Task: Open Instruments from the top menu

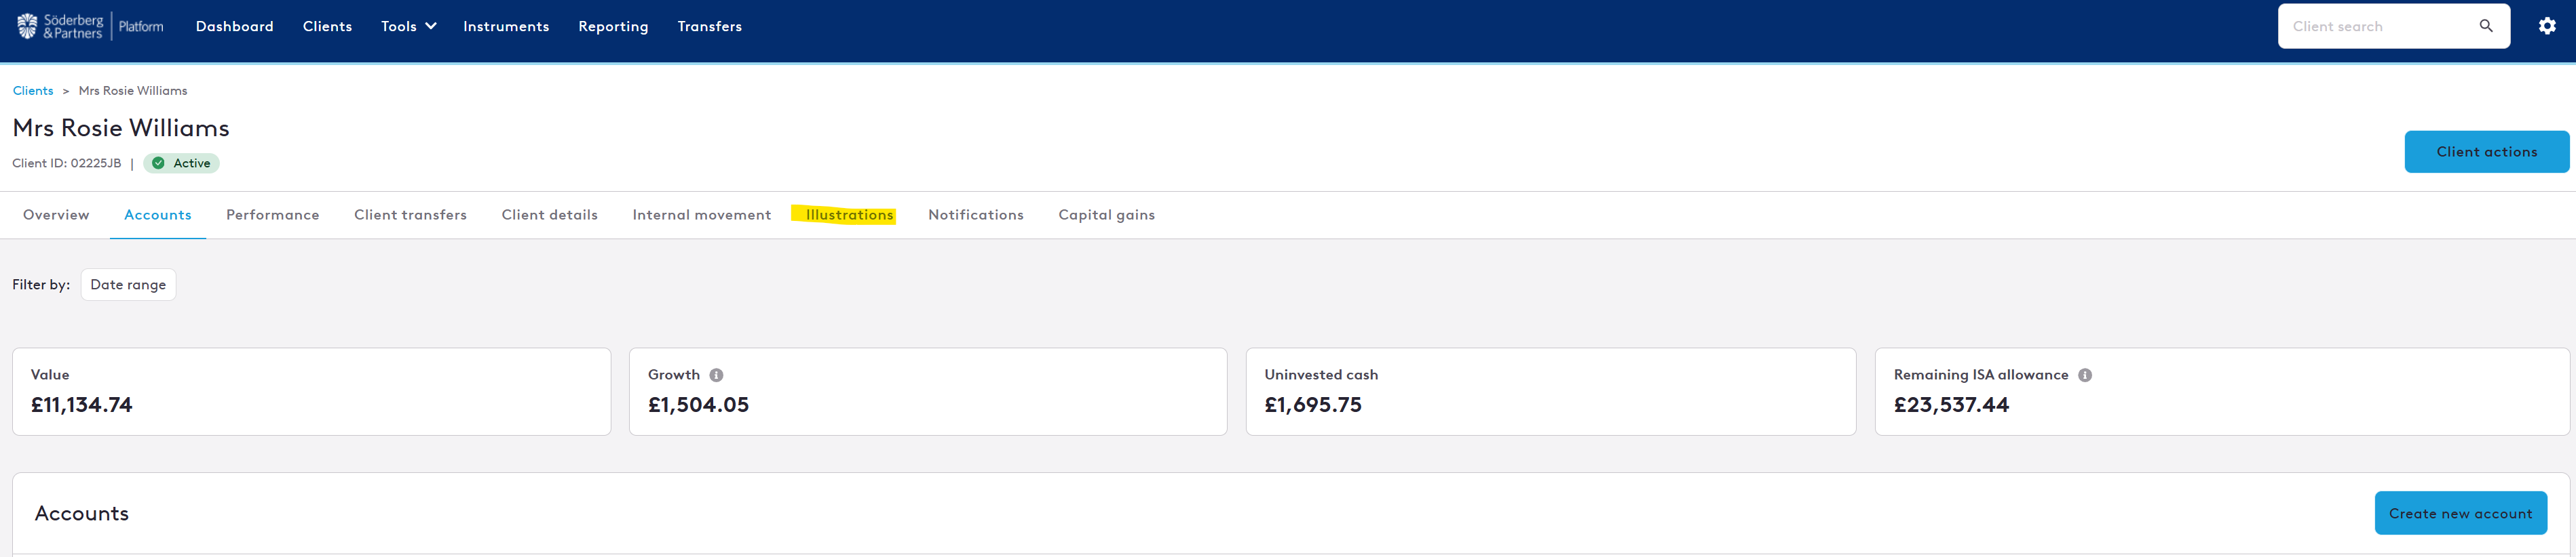Action: [x=506, y=26]
